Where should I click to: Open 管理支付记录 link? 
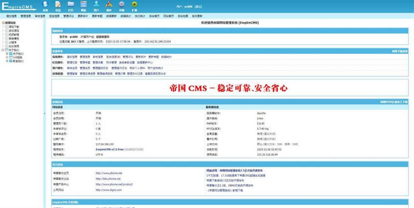135,74
